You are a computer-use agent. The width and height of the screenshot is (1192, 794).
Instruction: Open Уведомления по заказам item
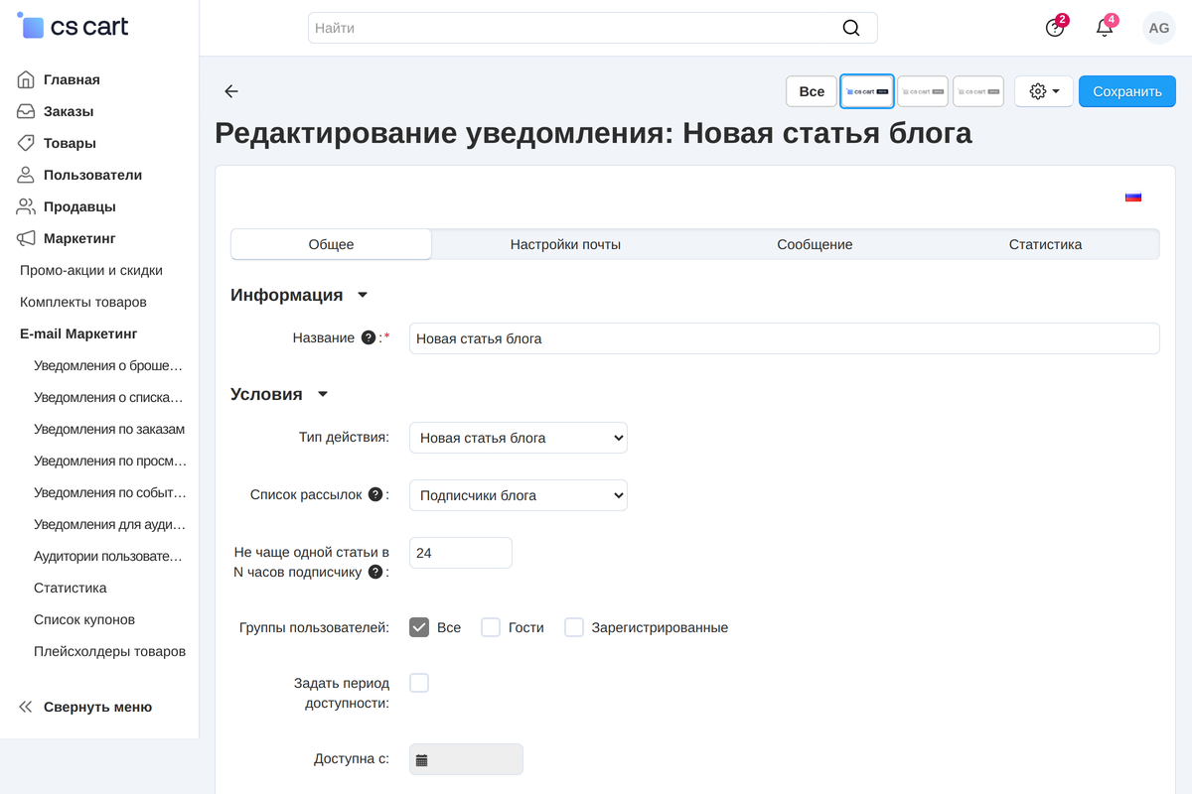[109, 429]
